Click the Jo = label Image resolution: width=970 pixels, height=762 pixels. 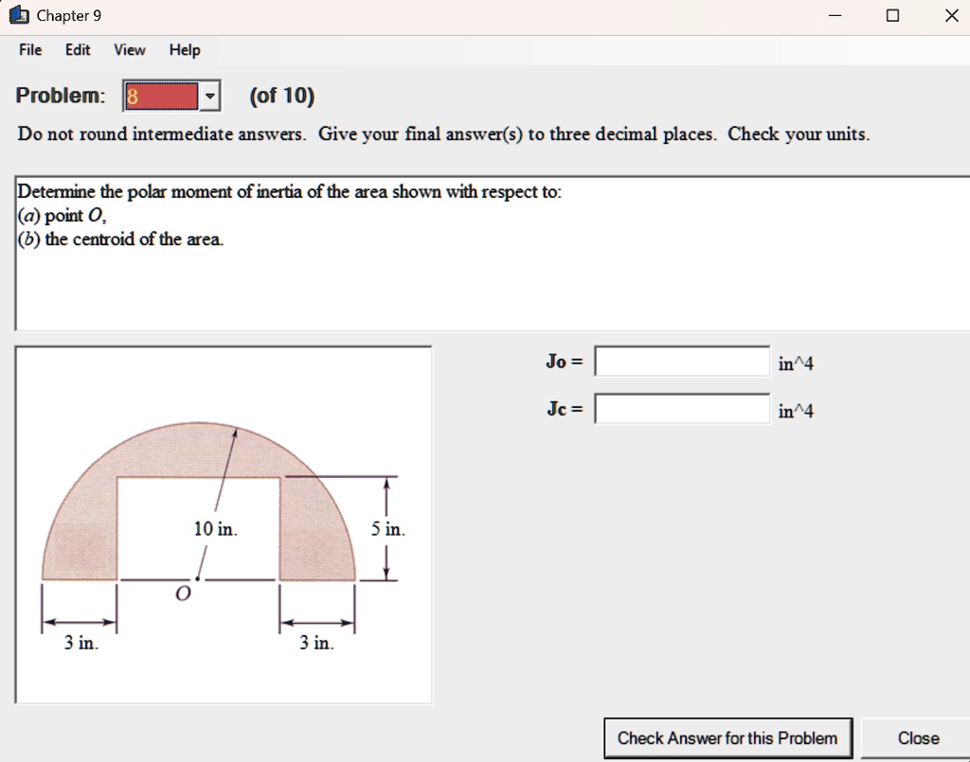coord(564,360)
